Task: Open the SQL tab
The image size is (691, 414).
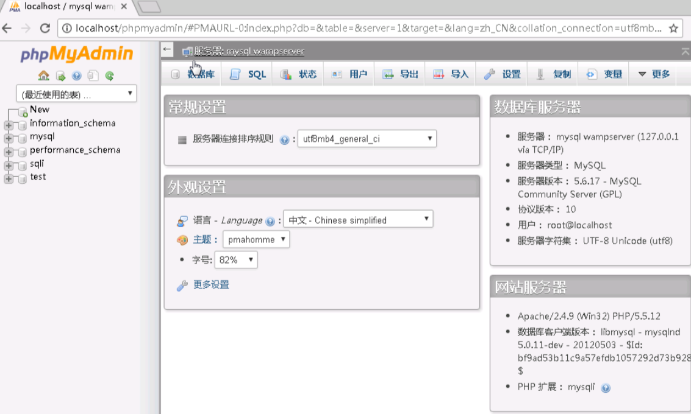Action: click(x=248, y=74)
